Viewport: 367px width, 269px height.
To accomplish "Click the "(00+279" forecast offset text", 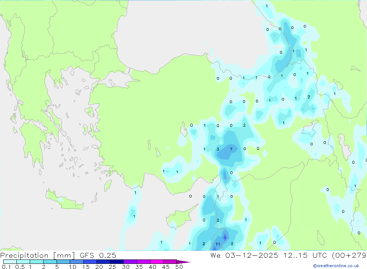I will click(349, 255).
